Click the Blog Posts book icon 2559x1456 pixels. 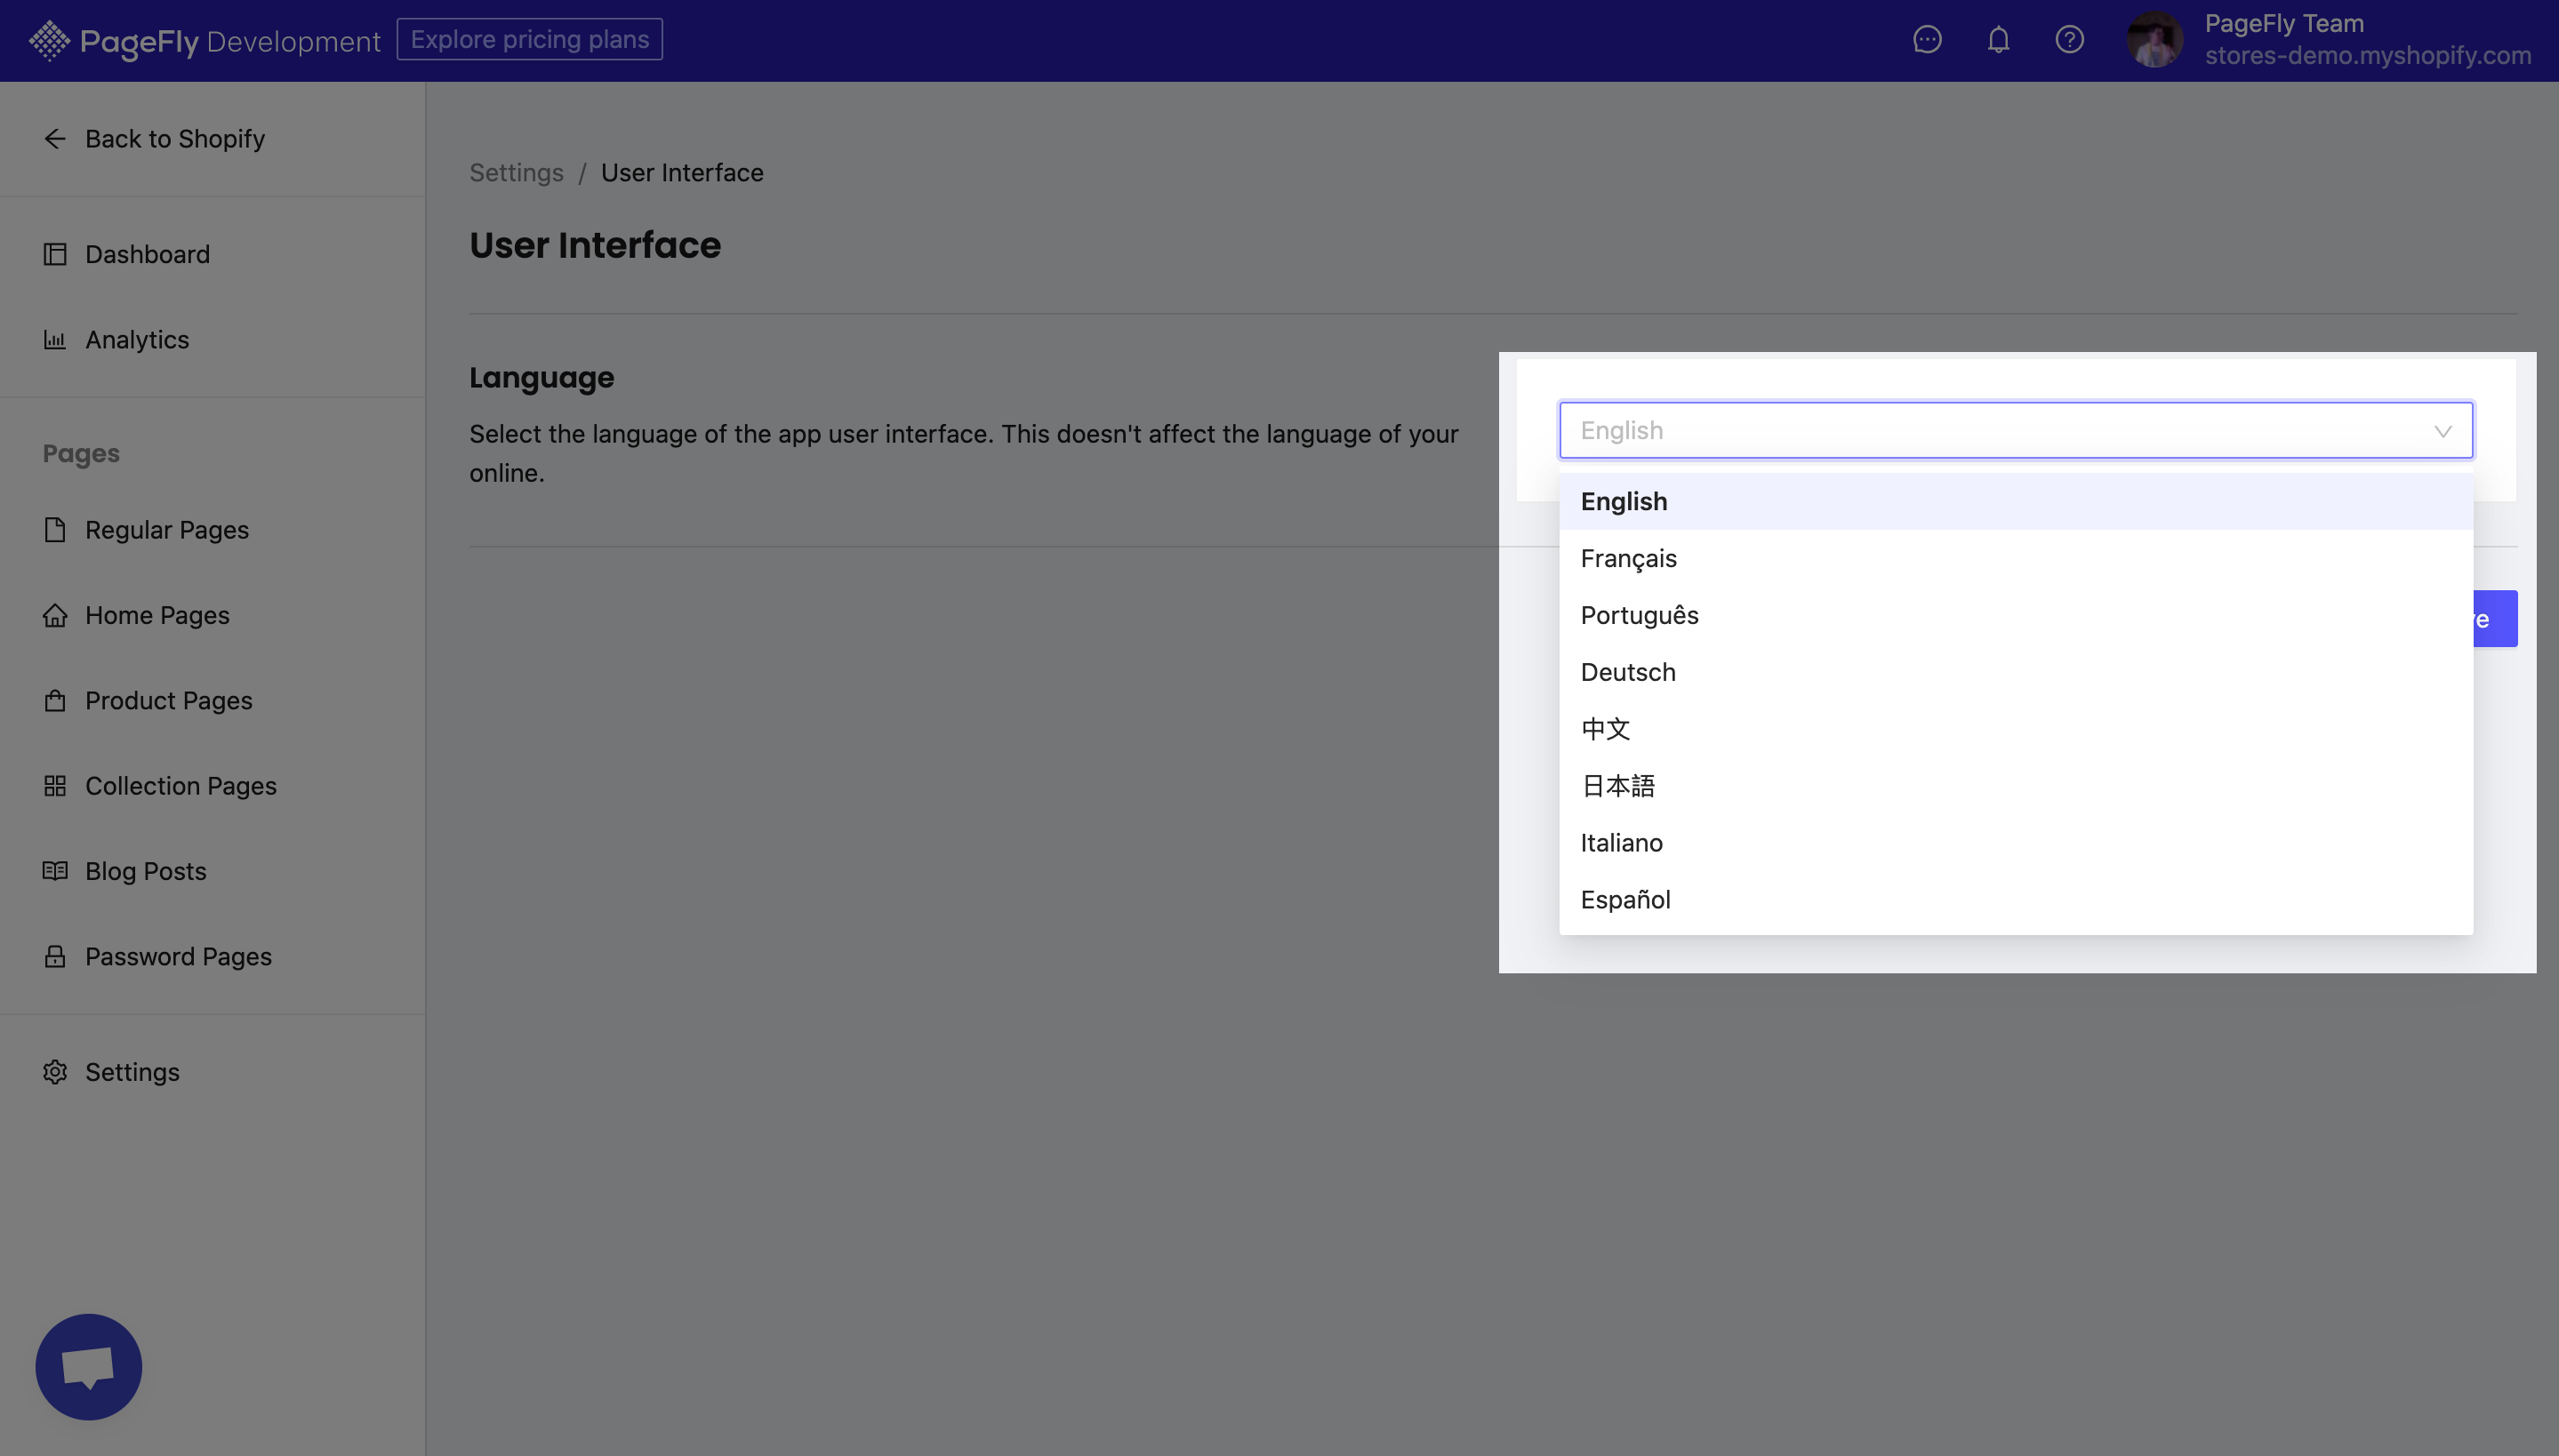point(55,871)
